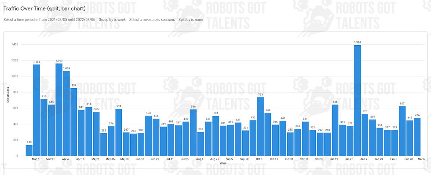Open the time period filter 2021/03/05 until 2022/03/06
The height and width of the screenshot is (175, 431).
coord(49,20)
